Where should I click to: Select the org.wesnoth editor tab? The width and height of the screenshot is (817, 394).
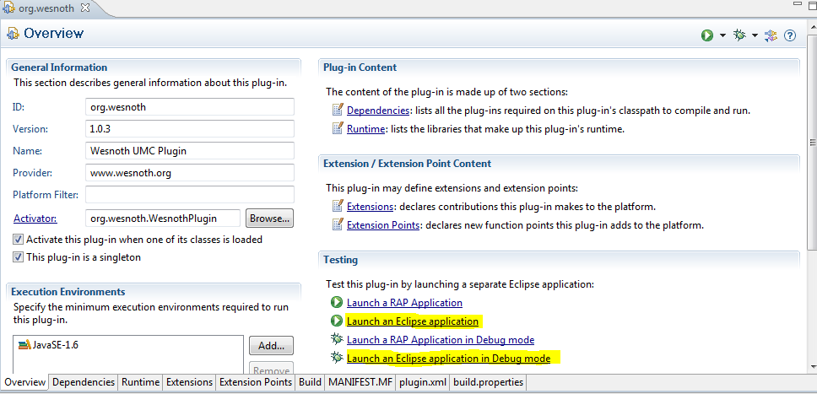[47, 8]
